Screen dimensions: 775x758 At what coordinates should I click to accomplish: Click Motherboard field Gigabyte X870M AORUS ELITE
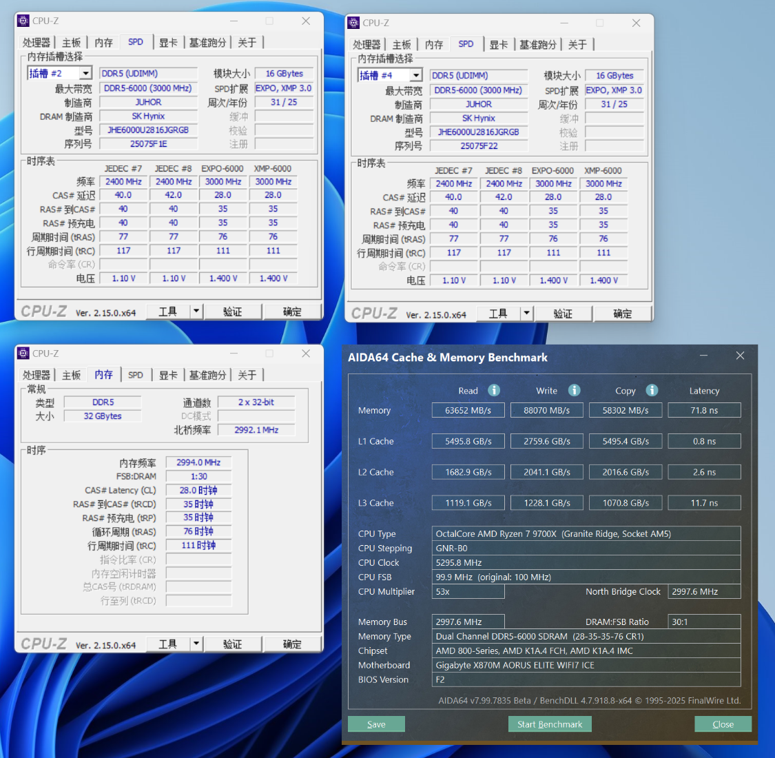click(x=586, y=665)
